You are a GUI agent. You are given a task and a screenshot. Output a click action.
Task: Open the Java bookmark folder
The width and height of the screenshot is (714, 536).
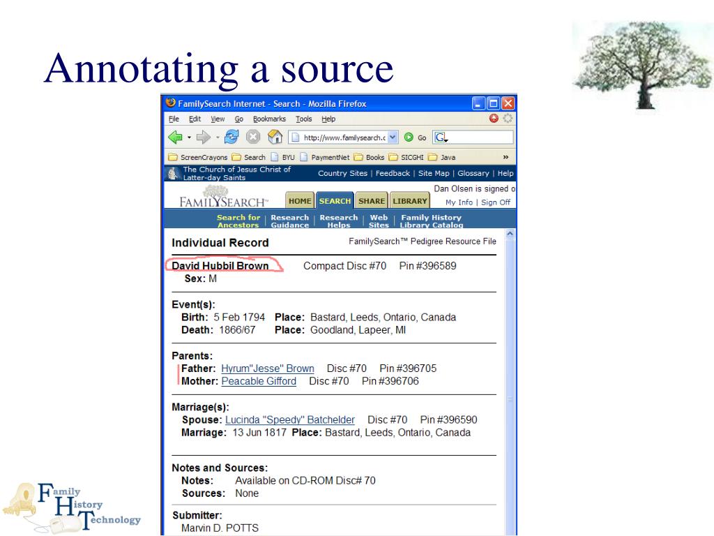pyautogui.click(x=441, y=157)
